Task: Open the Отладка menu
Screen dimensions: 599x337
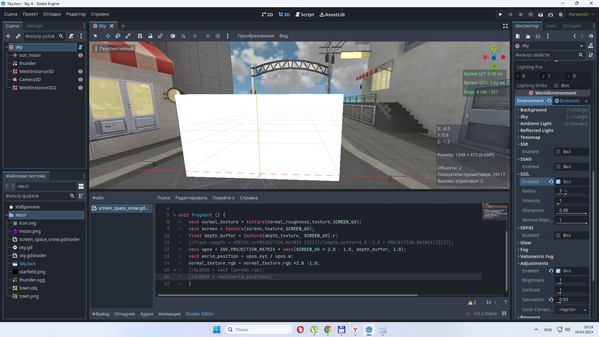Action: click(x=52, y=14)
